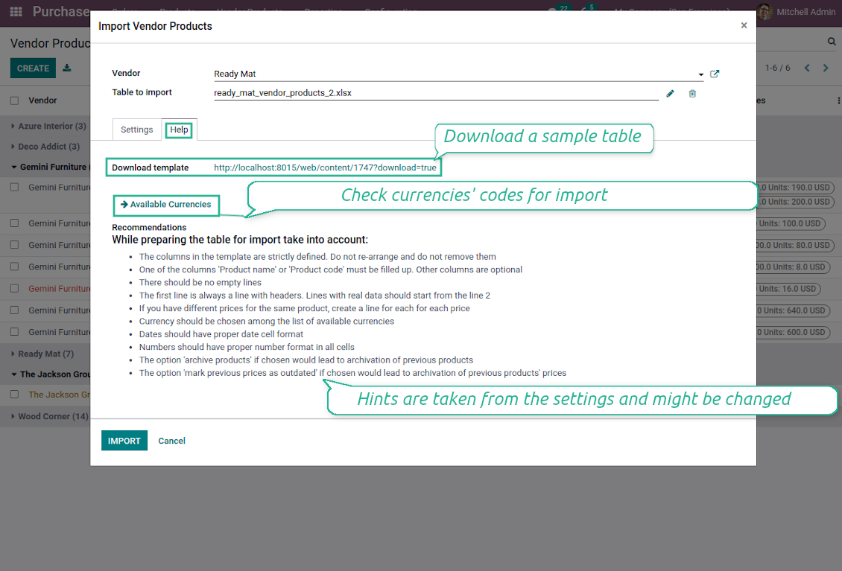Switch to the Settings tab
This screenshot has height=571, width=842.
pyautogui.click(x=137, y=130)
